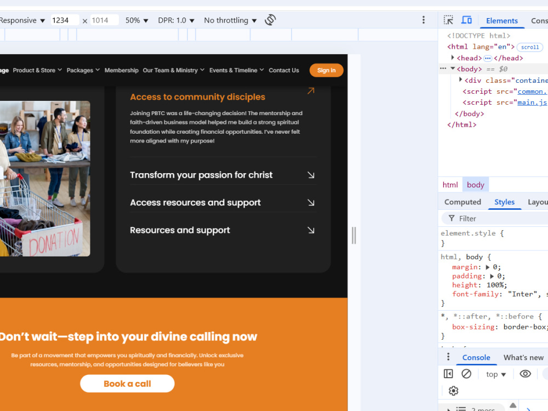Clear the console with the circle-slash icon

pos(466,374)
